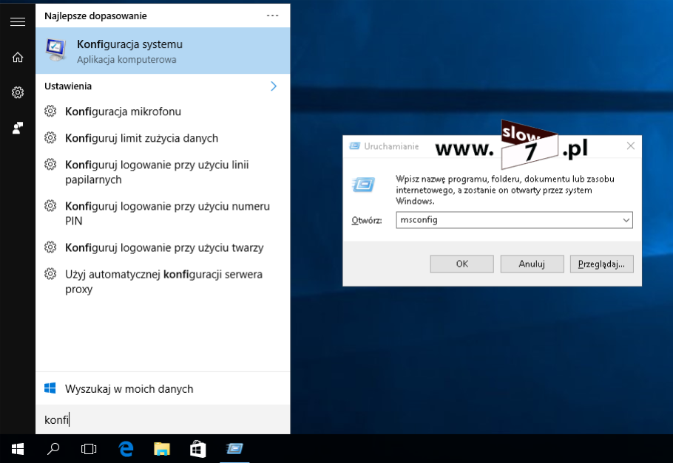Open File Explorer from the taskbar
Screen dimensions: 673x463
tap(162, 449)
